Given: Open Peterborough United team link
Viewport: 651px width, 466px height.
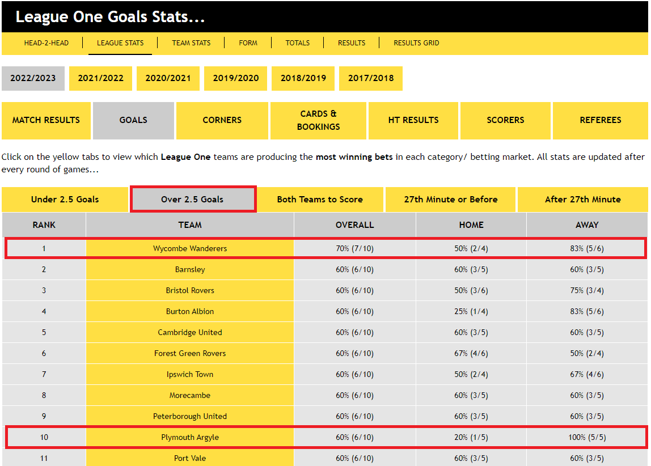Looking at the screenshot, I should click(x=190, y=416).
